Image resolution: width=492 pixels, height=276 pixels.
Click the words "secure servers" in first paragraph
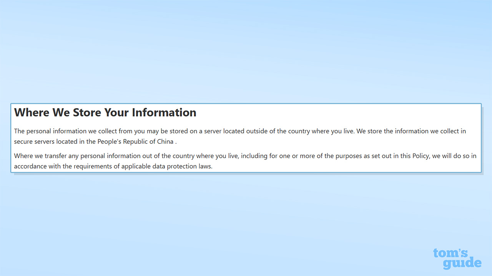pyautogui.click(x=34, y=141)
